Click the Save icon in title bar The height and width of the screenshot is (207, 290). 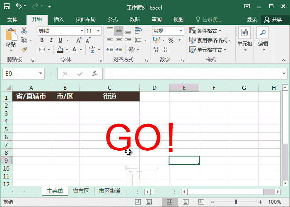pyautogui.click(x=7, y=6)
